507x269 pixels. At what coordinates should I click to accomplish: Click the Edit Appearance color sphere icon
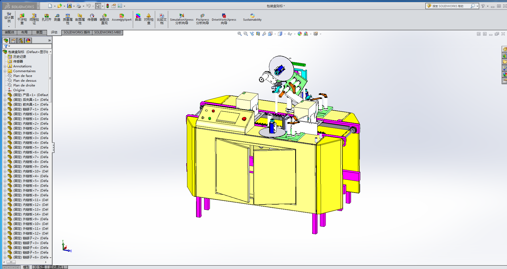(x=300, y=34)
